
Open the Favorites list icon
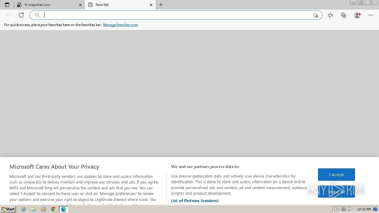[x=330, y=15]
